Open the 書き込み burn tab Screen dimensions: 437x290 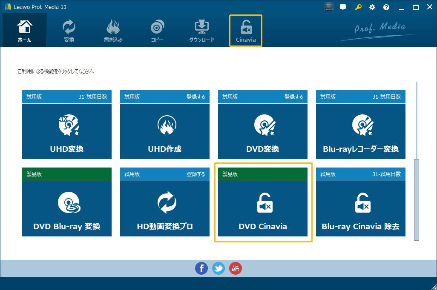113,31
